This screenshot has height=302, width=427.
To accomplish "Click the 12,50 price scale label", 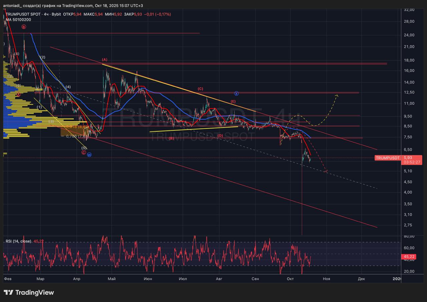I will (409, 92).
